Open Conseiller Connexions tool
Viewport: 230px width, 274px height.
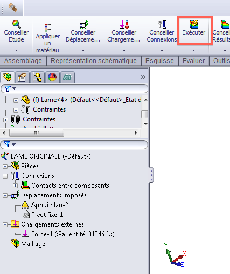click(x=162, y=31)
